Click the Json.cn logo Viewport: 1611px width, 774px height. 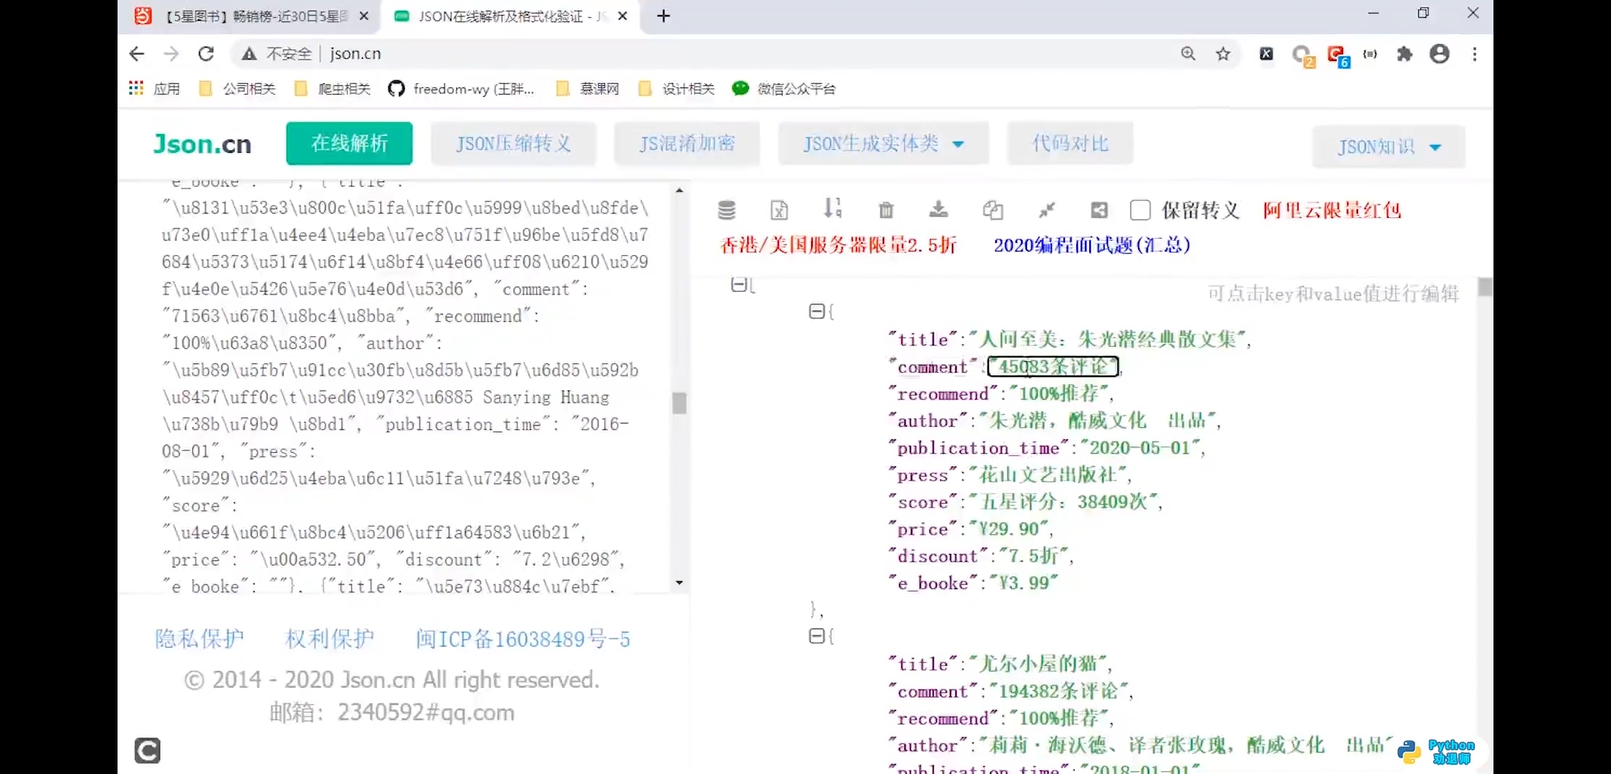coord(202,144)
